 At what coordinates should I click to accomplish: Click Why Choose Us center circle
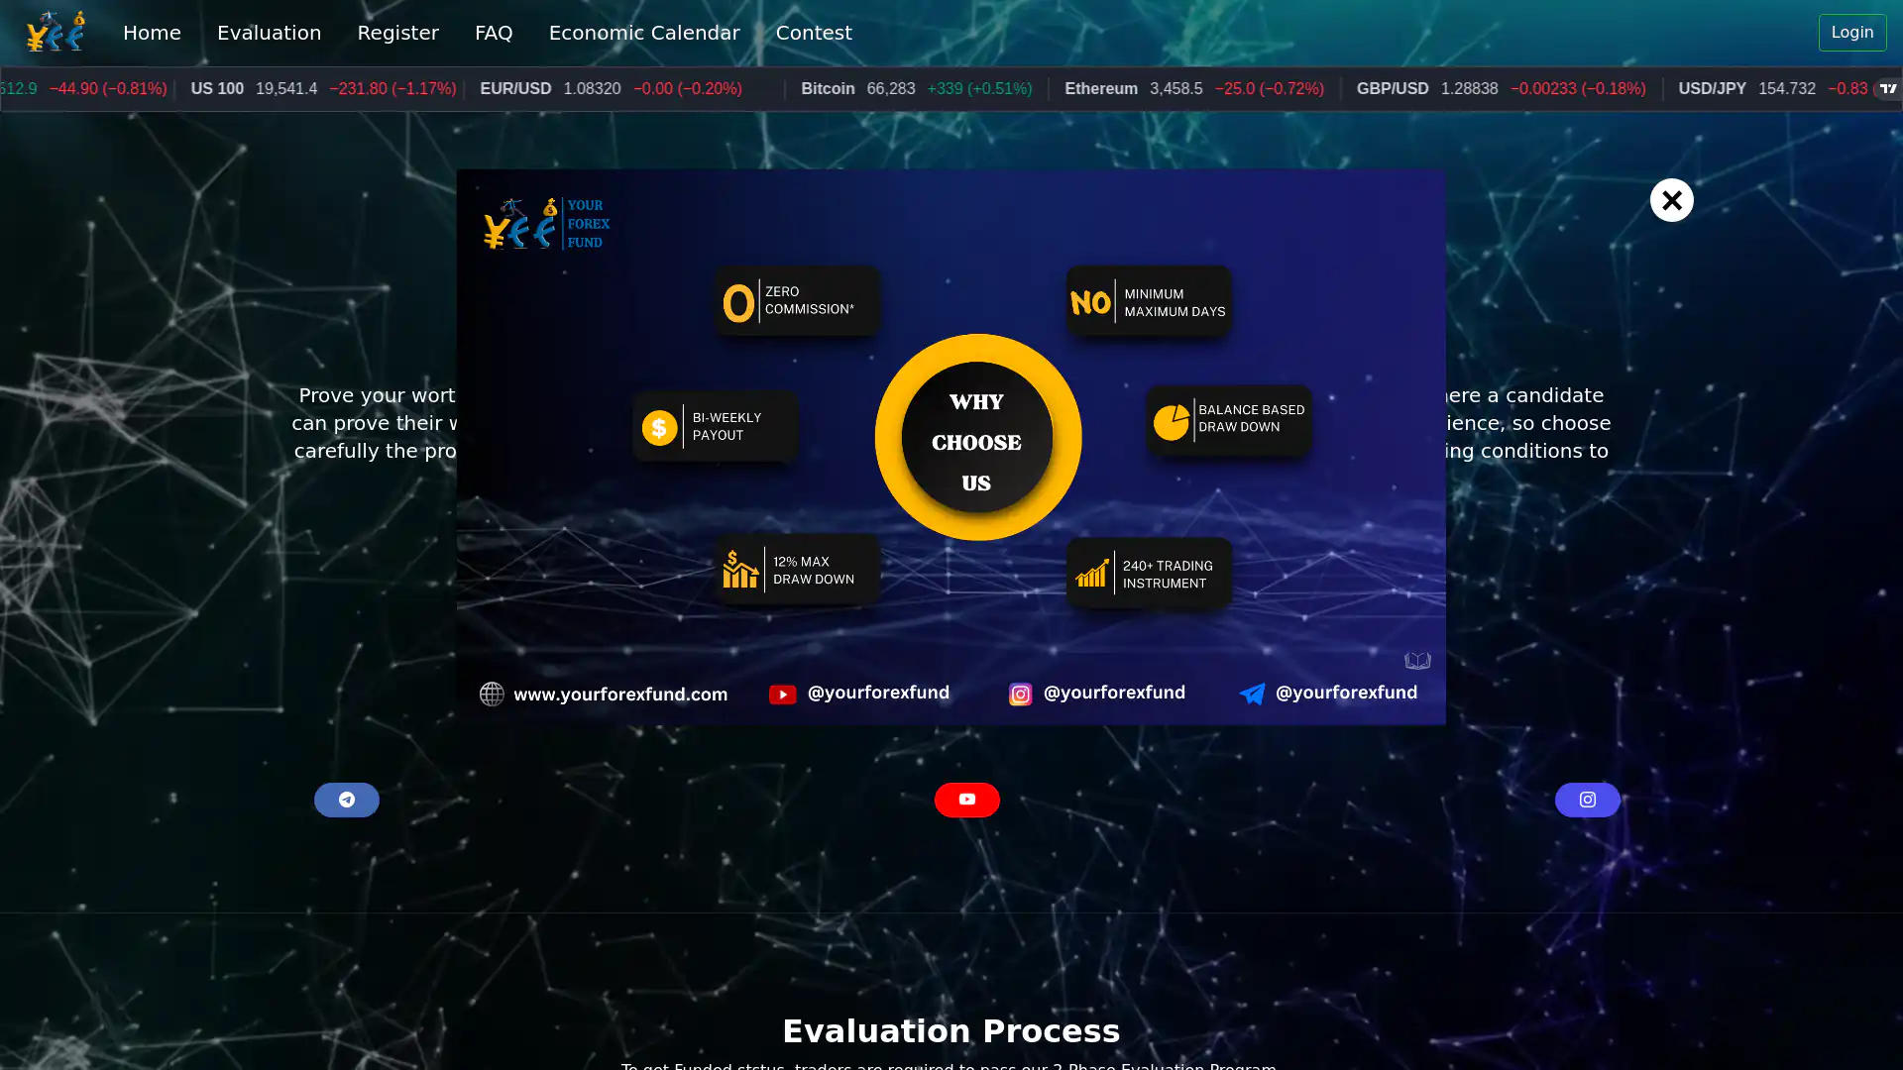click(977, 437)
